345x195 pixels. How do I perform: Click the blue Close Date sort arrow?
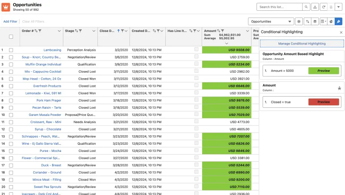(119, 31)
